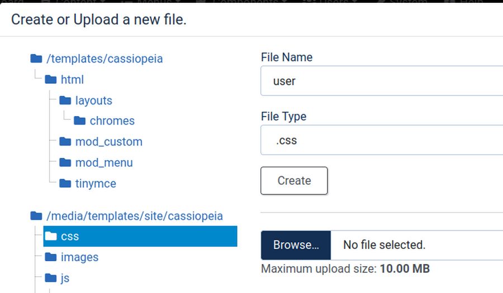This screenshot has height=293, width=503.
Task: Select the html folder label
Action: [72, 80]
